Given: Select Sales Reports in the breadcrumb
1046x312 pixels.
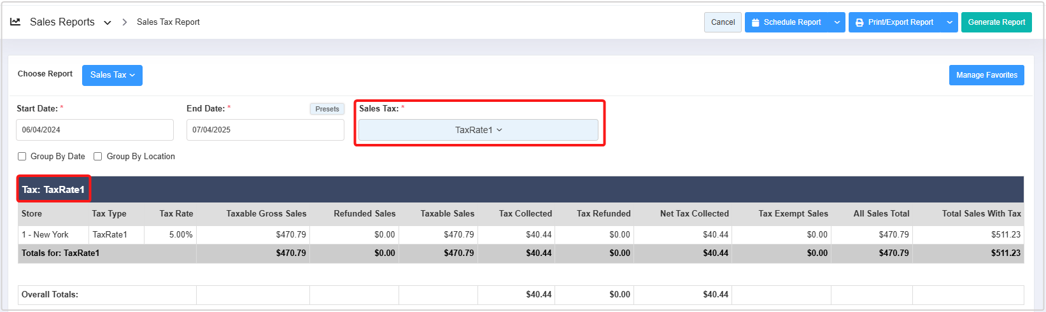Looking at the screenshot, I should (x=62, y=22).
